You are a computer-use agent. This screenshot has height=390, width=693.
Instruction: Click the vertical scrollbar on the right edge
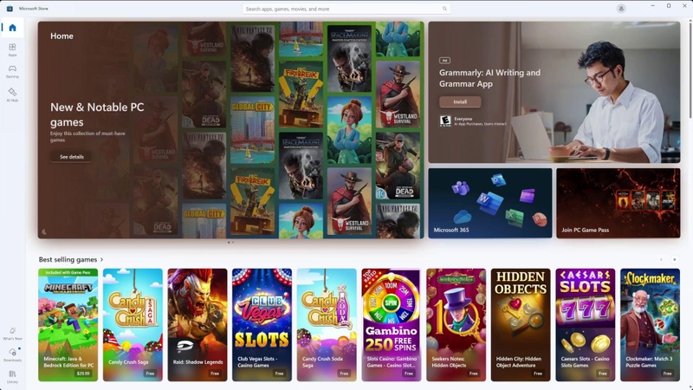(x=690, y=68)
